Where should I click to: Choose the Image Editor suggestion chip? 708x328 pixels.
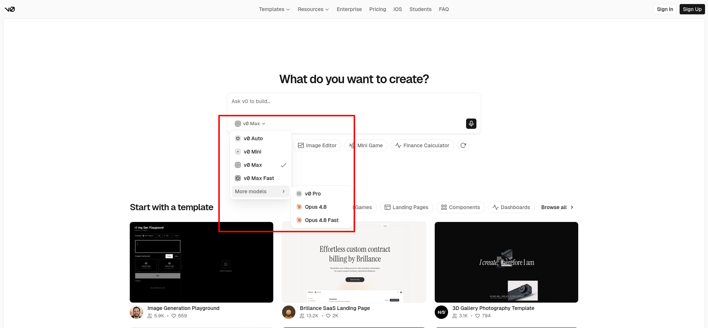pyautogui.click(x=317, y=145)
